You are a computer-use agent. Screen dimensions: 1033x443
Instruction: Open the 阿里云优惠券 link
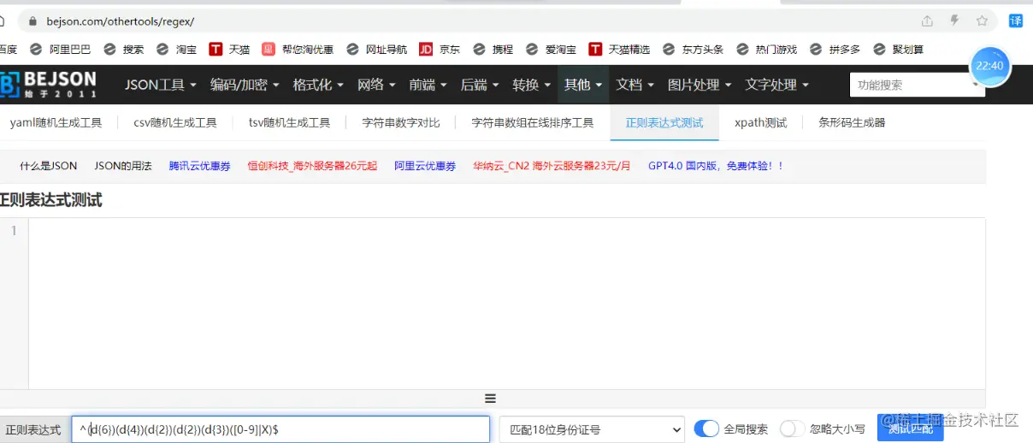point(425,166)
